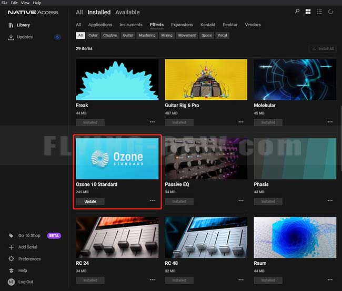Open the Help menu in menu bar
The image size is (342, 291).
[37, 3]
